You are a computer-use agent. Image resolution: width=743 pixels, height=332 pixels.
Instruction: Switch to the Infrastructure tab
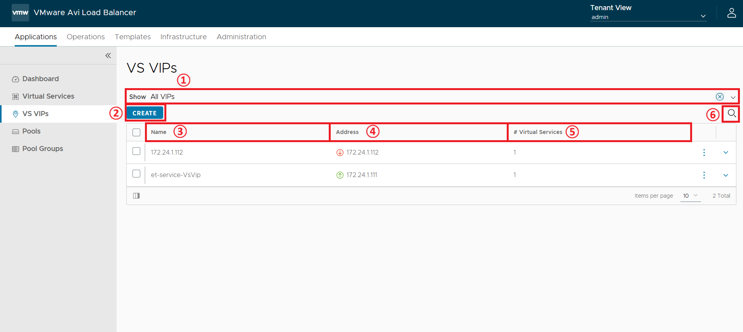[183, 37]
